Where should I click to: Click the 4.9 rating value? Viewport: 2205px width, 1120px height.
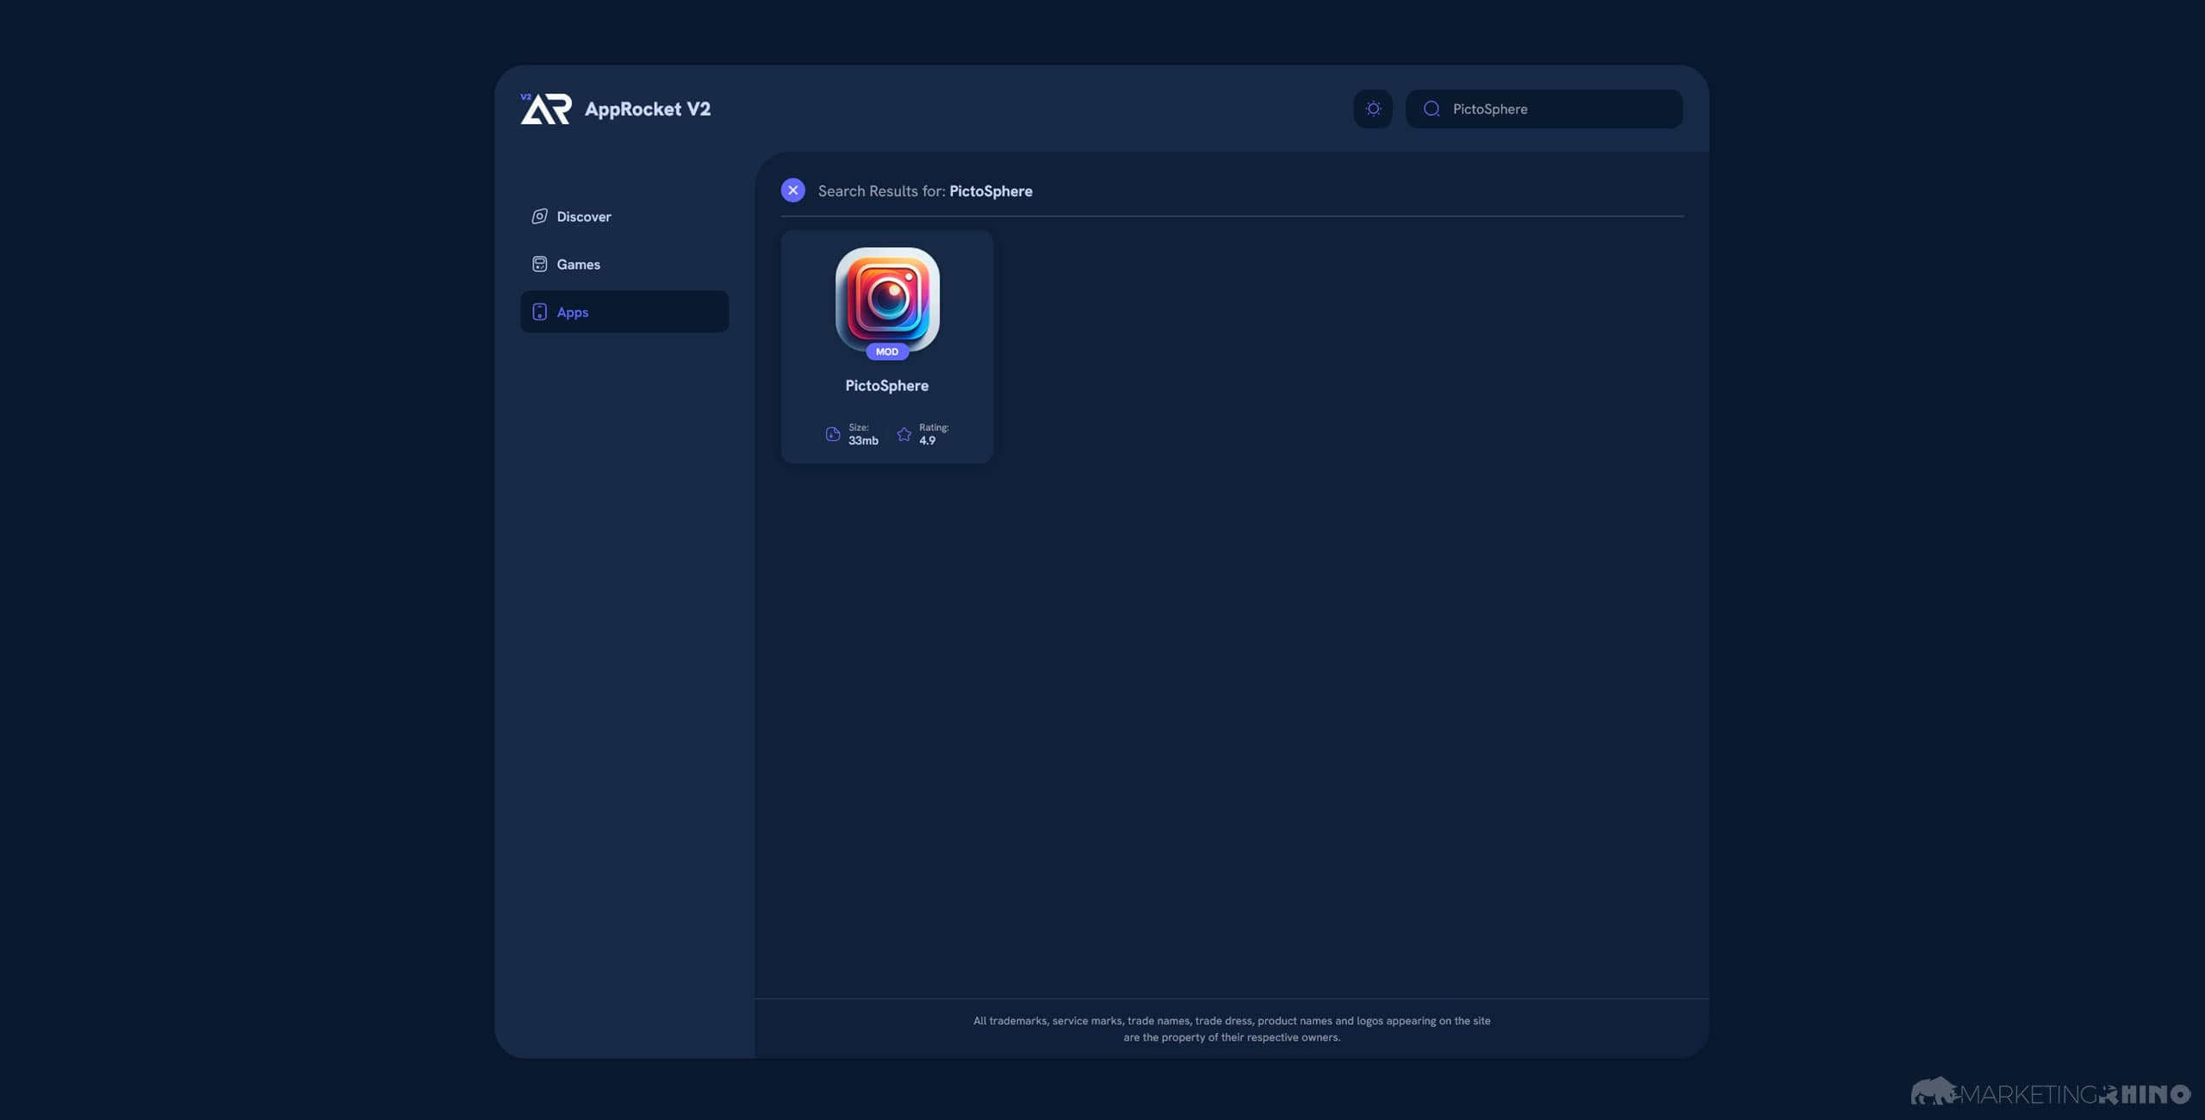[x=927, y=440]
